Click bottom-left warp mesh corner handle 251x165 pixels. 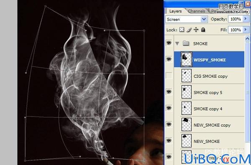(25, 160)
